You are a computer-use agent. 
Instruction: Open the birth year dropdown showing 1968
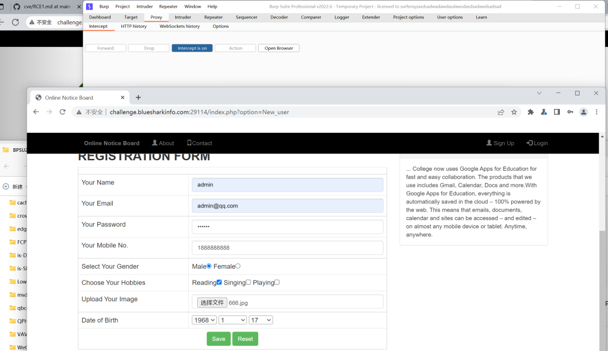[x=204, y=320]
